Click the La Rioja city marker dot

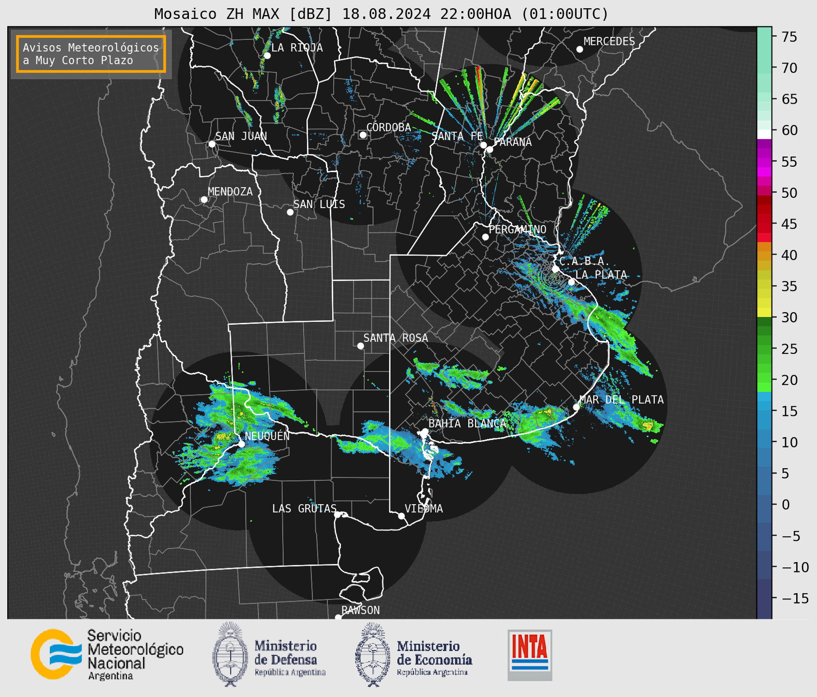(x=267, y=56)
